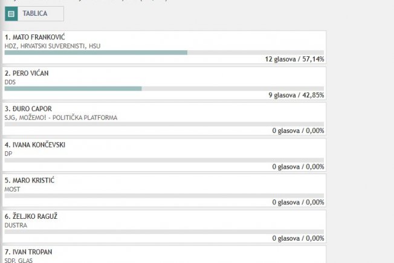Select candidate Đuro Capor row
394x263 pixels.
(x=164, y=119)
